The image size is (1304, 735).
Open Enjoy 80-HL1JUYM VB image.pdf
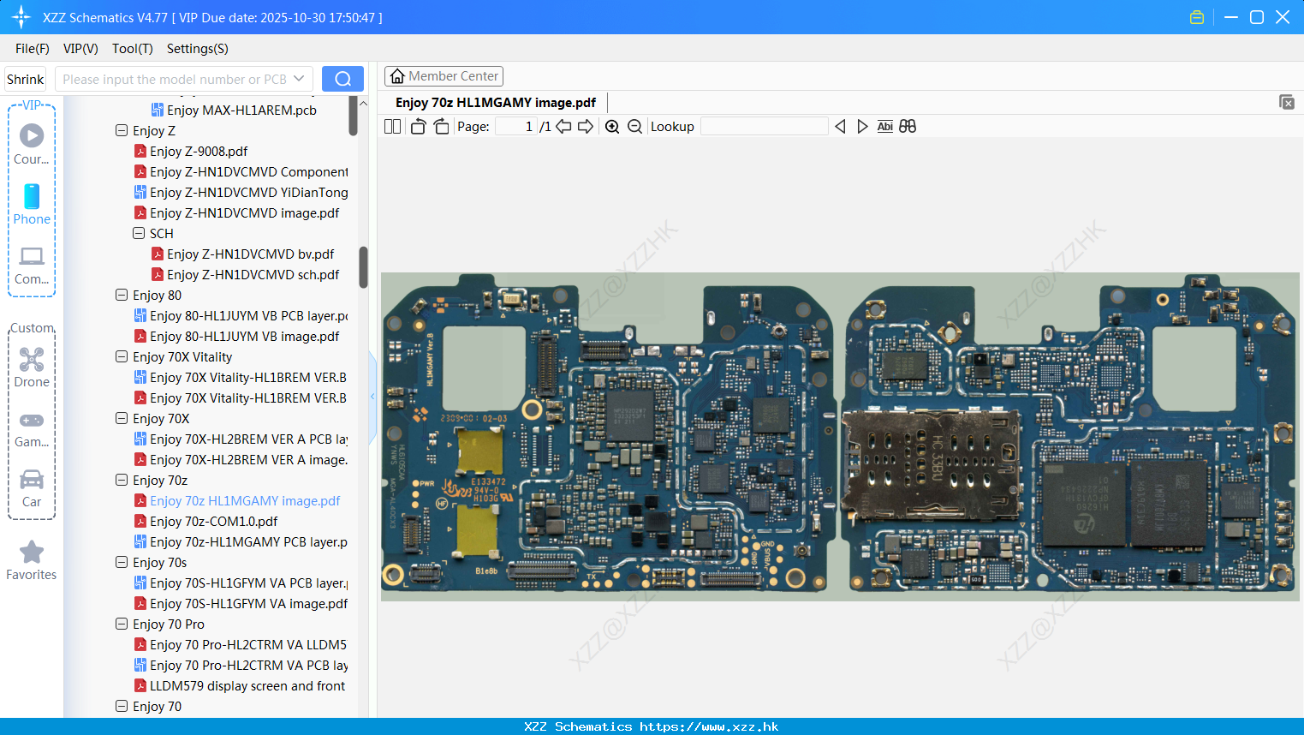tap(236, 337)
